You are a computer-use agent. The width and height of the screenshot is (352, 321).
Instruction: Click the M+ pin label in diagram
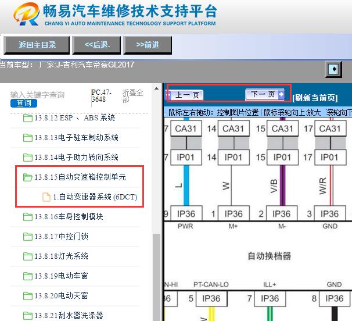click(233, 226)
